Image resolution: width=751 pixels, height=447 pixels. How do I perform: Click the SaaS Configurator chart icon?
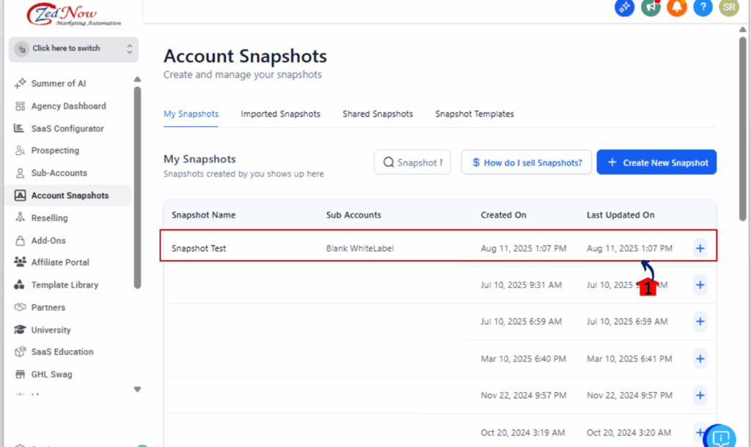pos(19,128)
